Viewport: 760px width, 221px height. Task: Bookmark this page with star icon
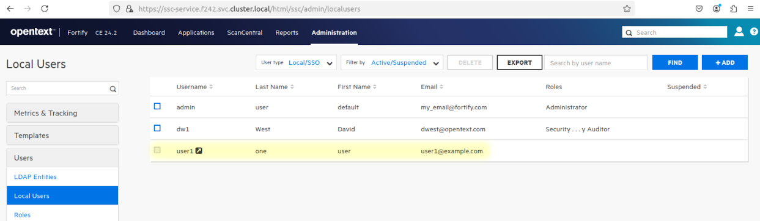(627, 9)
